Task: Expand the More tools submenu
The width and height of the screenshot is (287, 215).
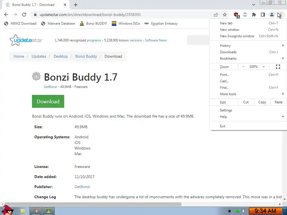Action: (248, 94)
